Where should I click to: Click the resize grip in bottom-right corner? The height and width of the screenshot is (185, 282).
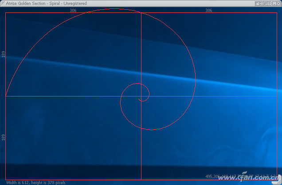(x=279, y=182)
